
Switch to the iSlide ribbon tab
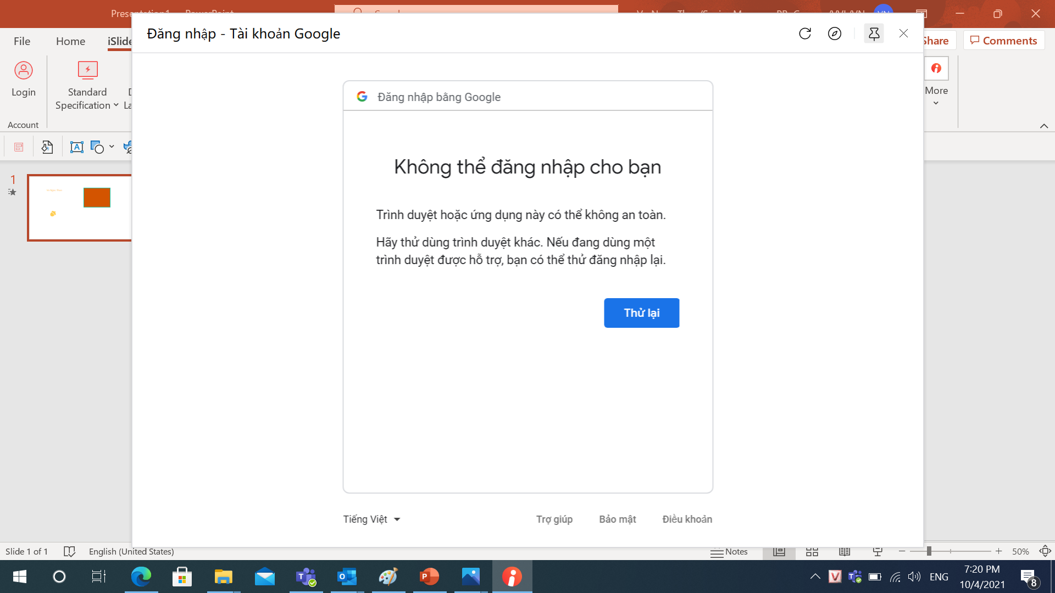[x=119, y=41]
